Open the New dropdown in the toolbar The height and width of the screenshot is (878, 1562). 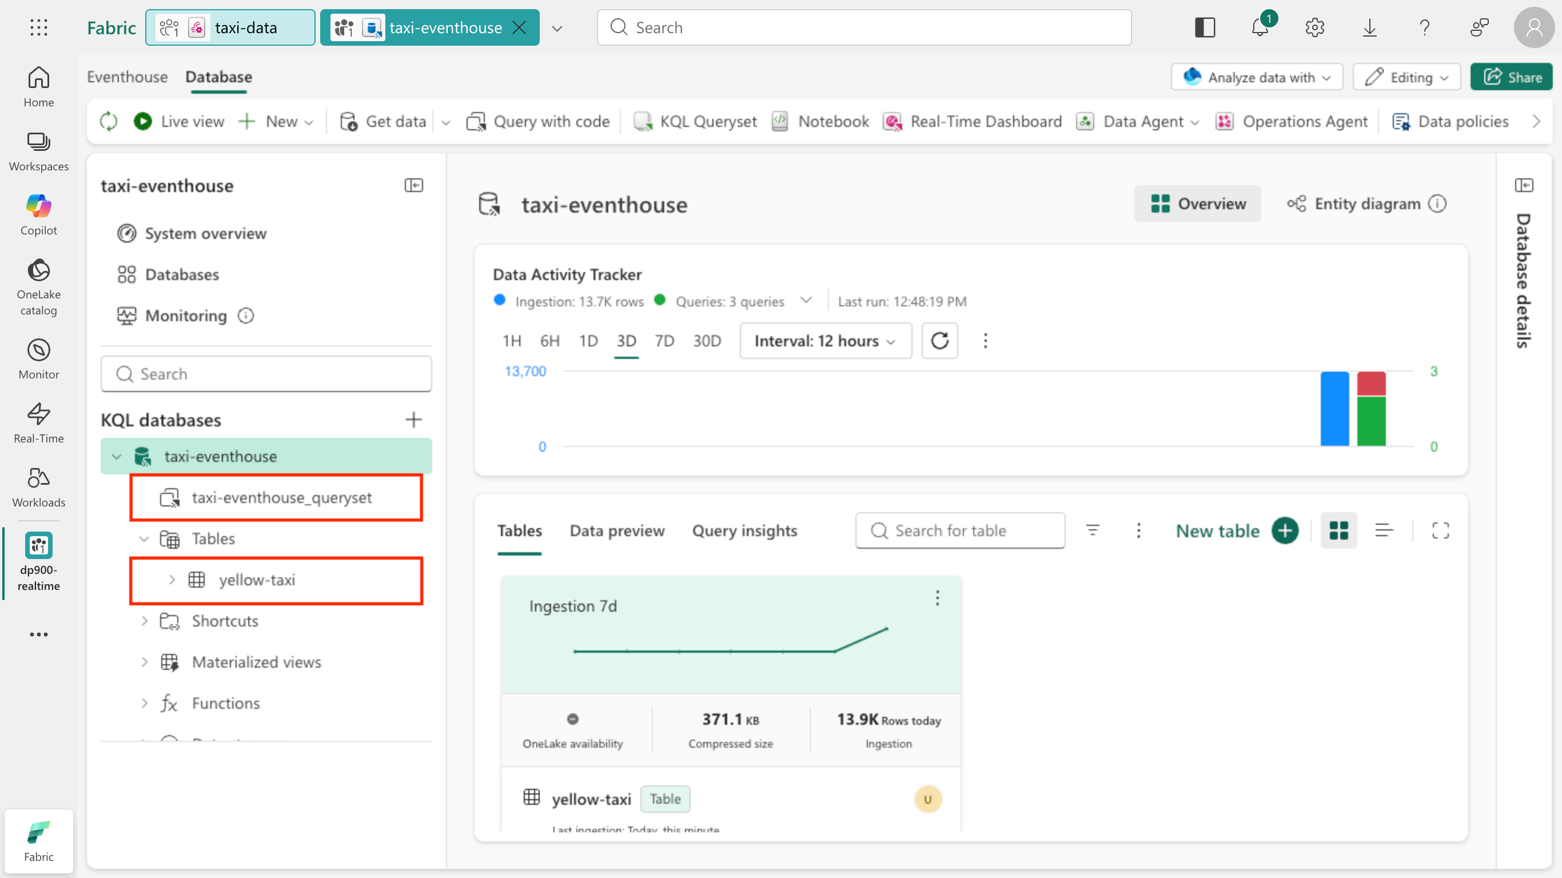[276, 121]
